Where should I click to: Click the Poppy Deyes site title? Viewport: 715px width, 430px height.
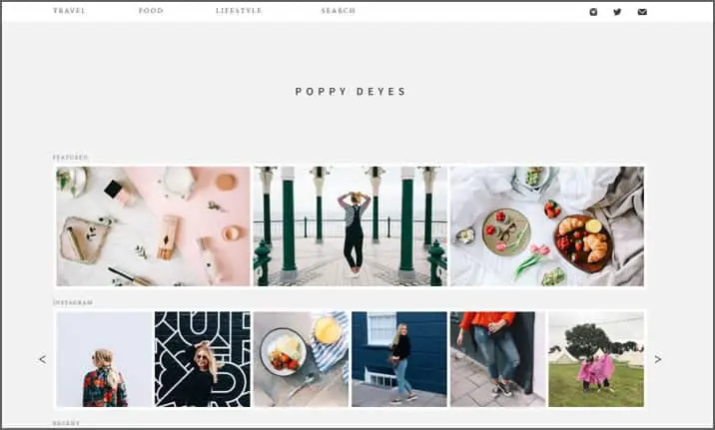point(351,92)
